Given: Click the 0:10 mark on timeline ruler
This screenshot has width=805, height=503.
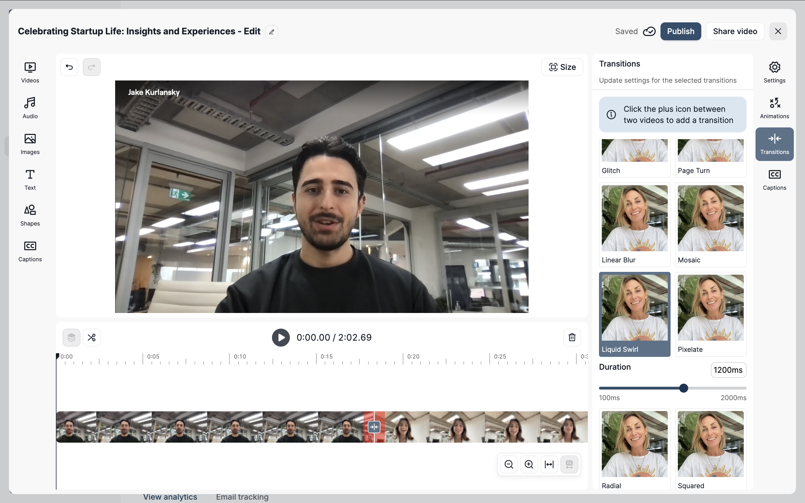Looking at the screenshot, I should point(240,356).
